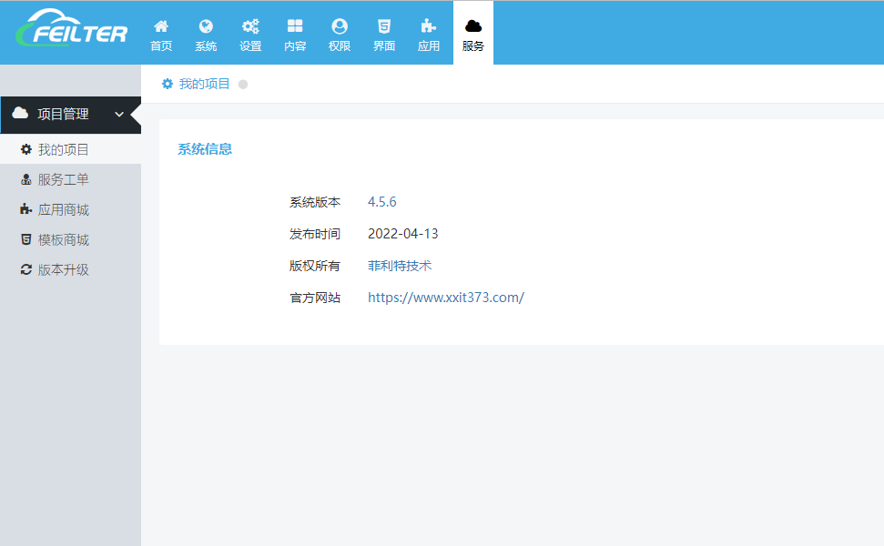
Task: Click the 系统 globe icon
Action: 206,25
